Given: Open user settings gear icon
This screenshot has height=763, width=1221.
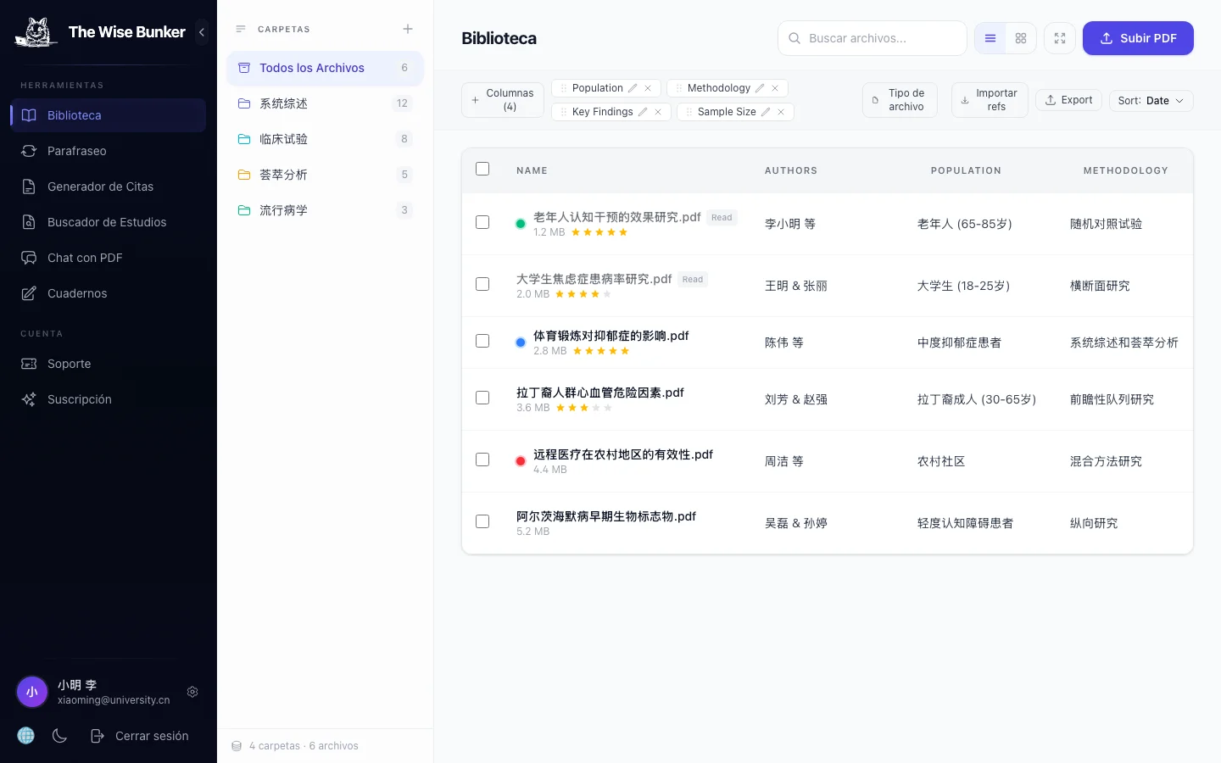Looking at the screenshot, I should pos(192,692).
